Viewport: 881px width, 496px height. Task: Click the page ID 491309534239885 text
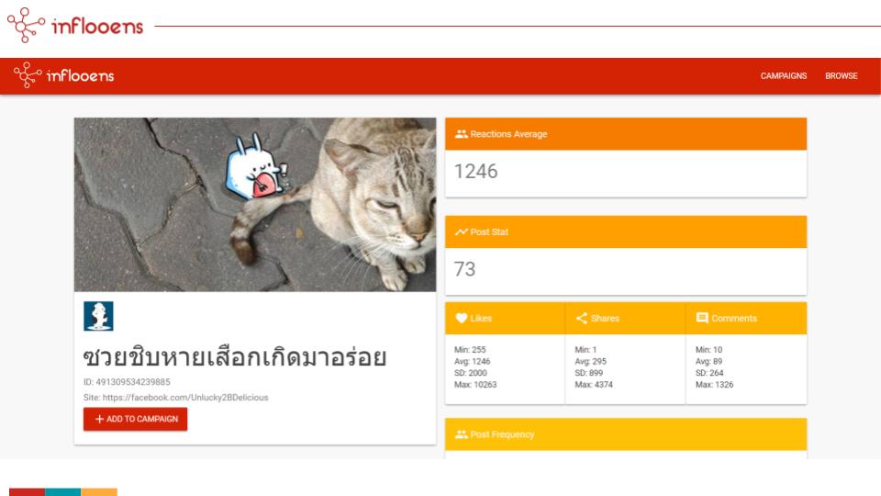point(127,382)
